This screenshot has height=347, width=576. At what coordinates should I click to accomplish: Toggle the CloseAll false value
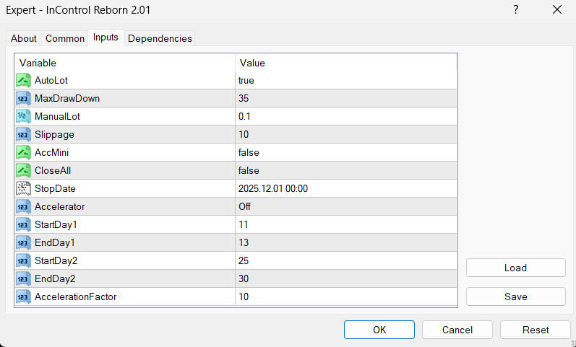point(346,171)
